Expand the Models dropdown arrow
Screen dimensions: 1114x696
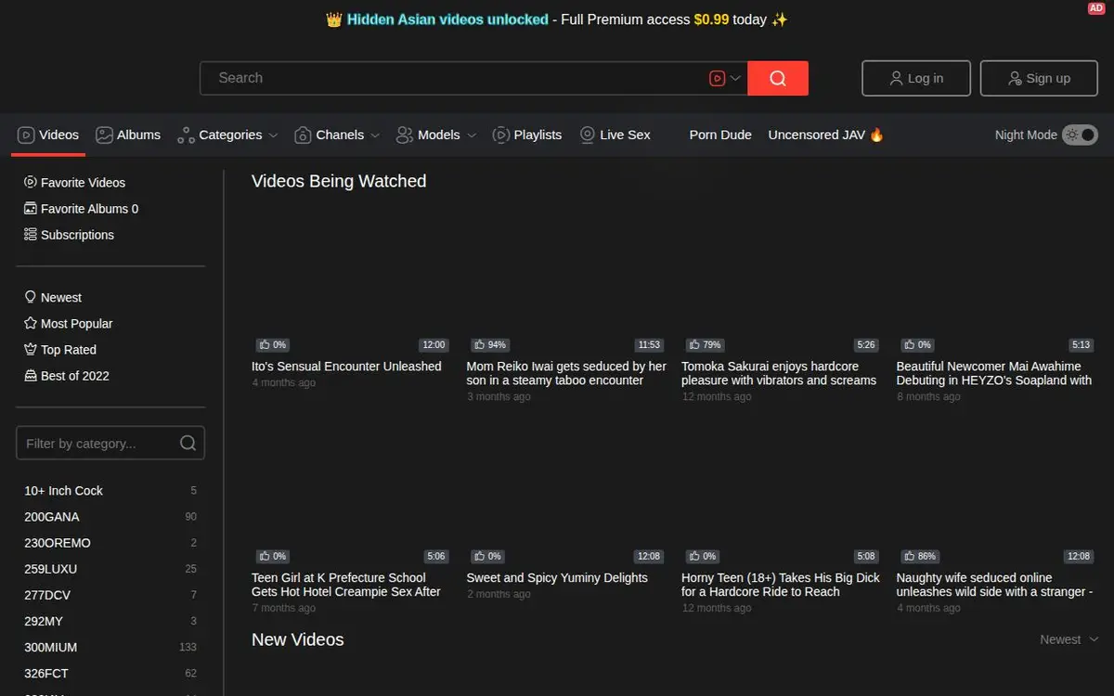(472, 135)
